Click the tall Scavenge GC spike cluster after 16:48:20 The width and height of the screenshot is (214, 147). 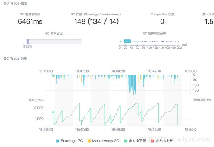(132, 84)
